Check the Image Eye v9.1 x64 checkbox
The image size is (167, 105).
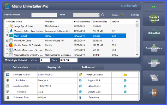pos(7,26)
